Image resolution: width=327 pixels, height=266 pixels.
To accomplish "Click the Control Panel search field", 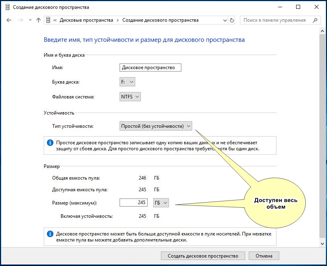I will pyautogui.click(x=276, y=20).
